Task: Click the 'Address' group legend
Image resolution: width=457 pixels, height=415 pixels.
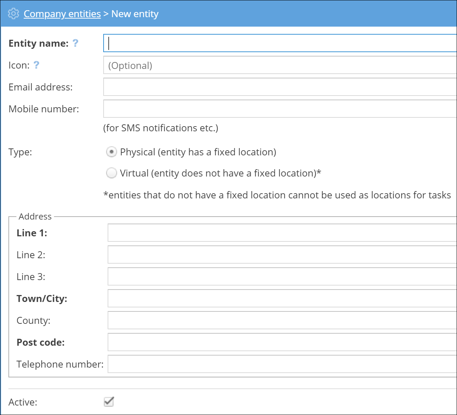Action: click(x=35, y=216)
